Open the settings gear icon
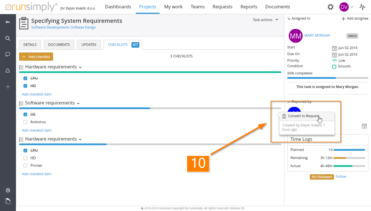Screen dimensions: 371x211 tap(330, 7)
